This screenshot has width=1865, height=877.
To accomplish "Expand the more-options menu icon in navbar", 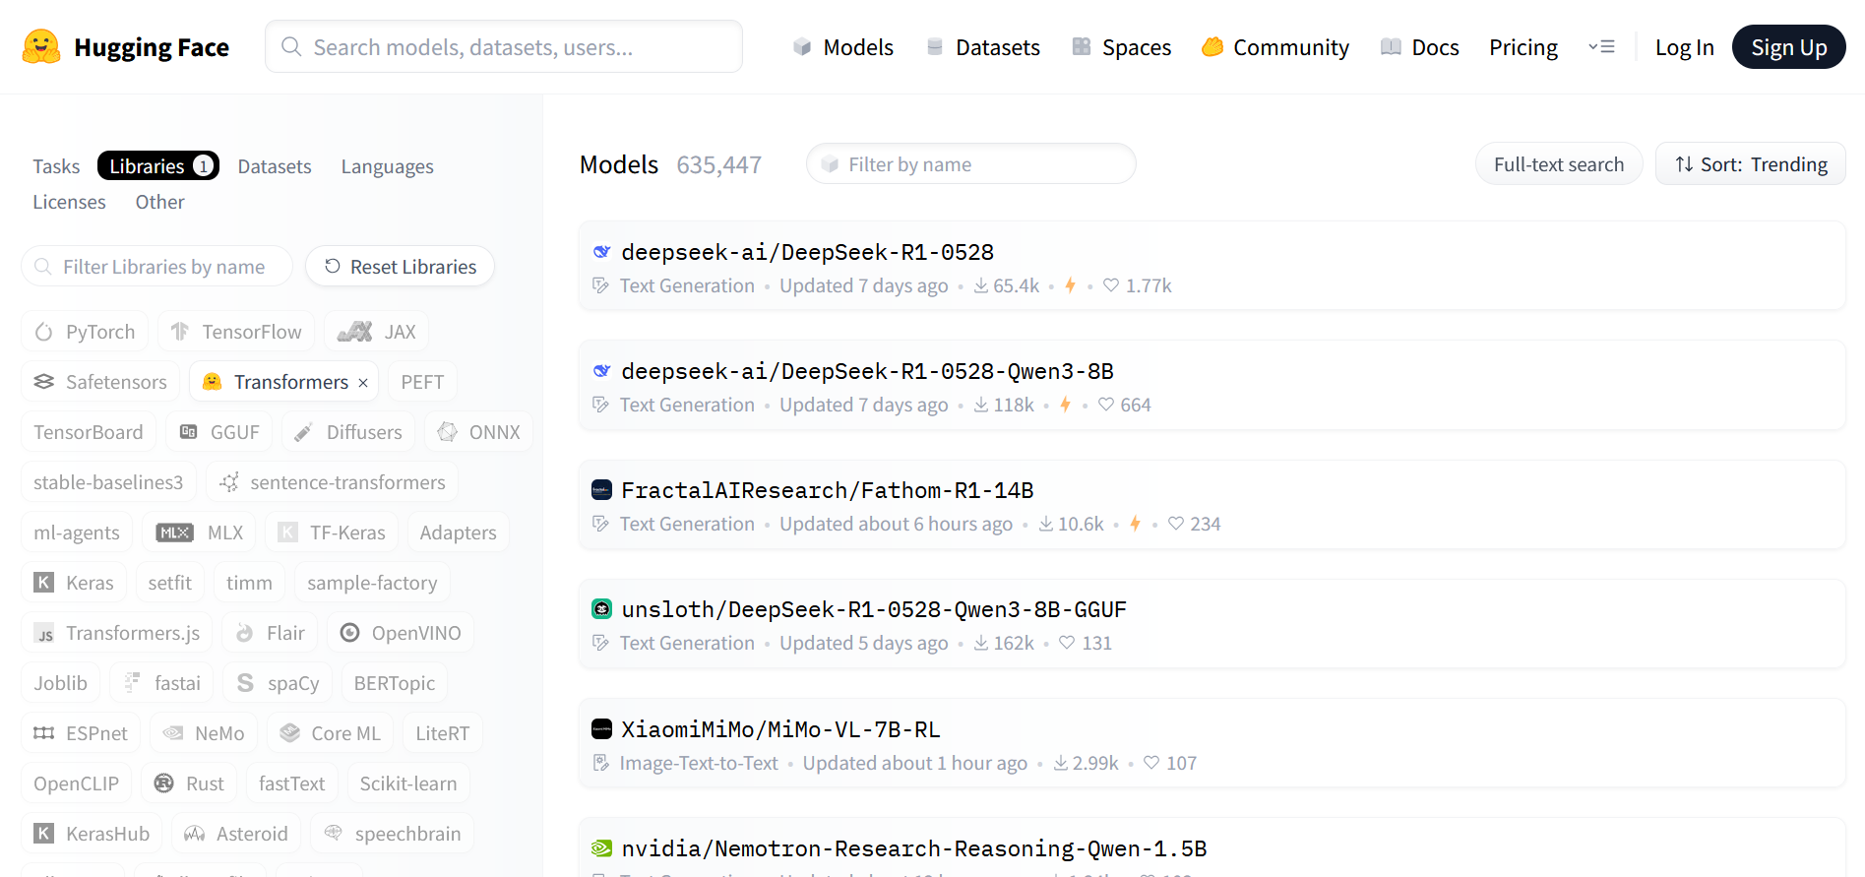I will (x=1601, y=46).
